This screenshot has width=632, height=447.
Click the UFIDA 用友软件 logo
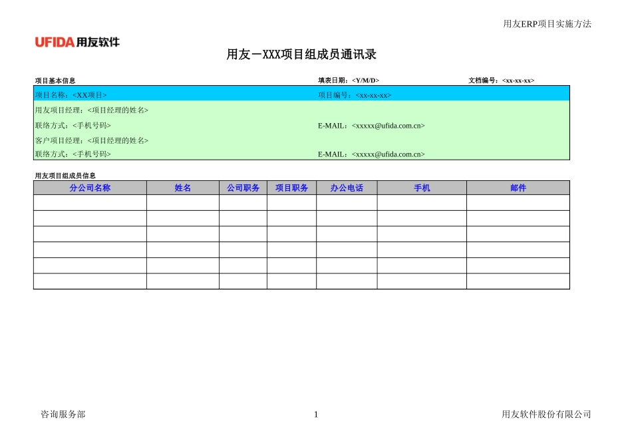[77, 42]
